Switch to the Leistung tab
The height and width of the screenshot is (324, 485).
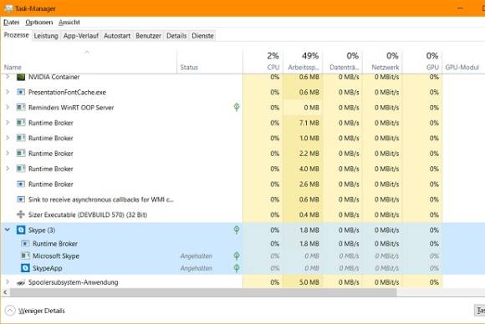46,36
